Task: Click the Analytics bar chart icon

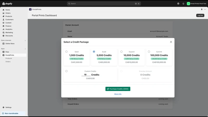Action: pyautogui.click(x=3, y=29)
